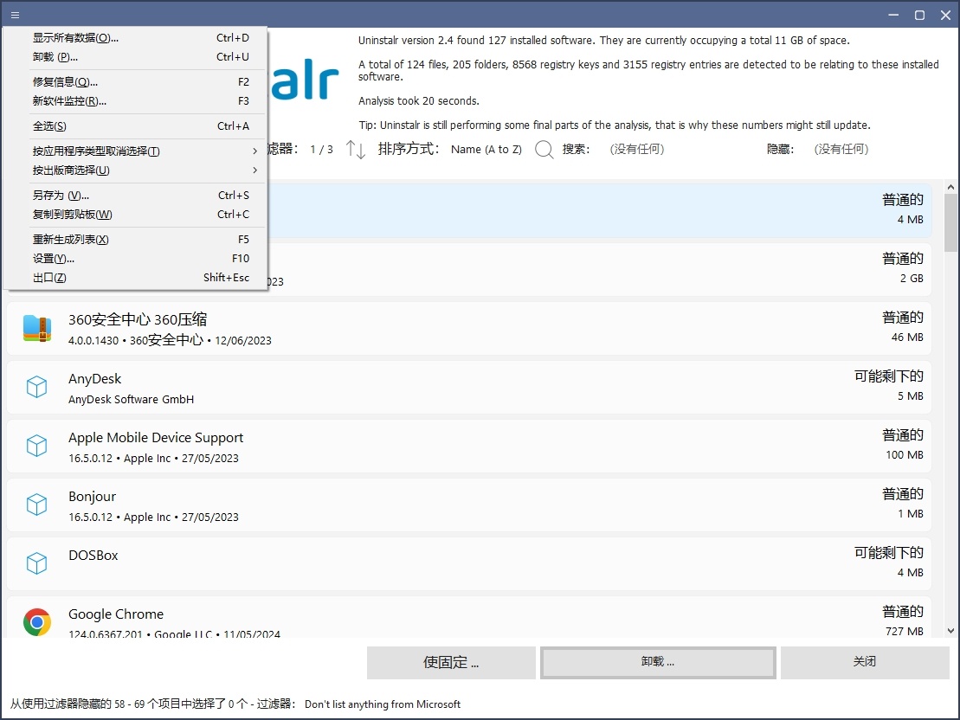
Task: Click AnyDesk's 可能剩下的 status label
Action: click(x=889, y=376)
